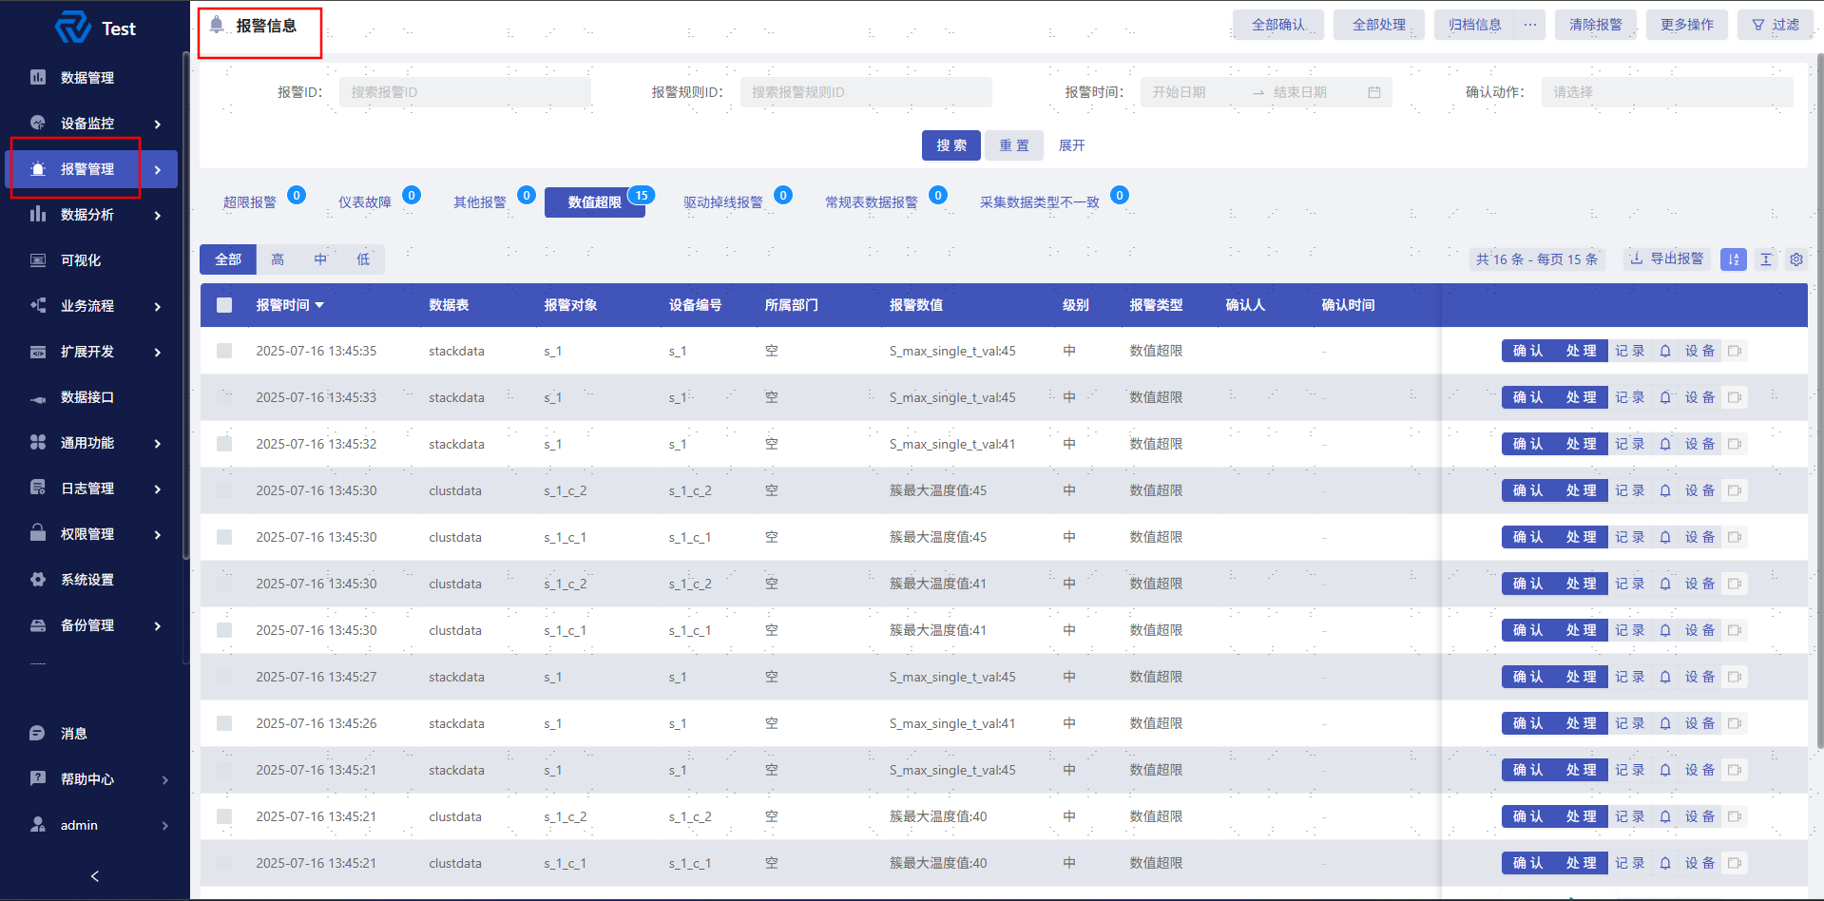Click video camera icon in 13:45:33 row
The width and height of the screenshot is (1824, 901).
[1735, 397]
